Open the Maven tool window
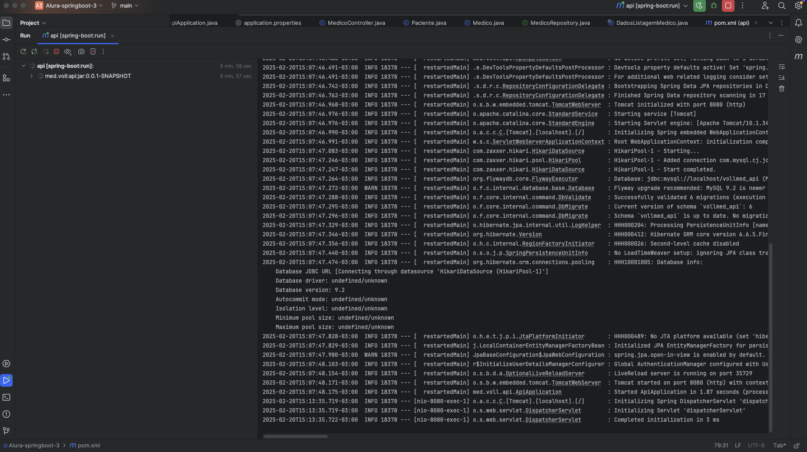 point(799,56)
